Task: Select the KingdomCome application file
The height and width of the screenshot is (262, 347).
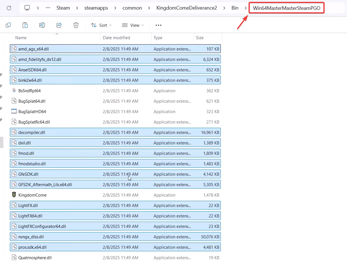Action: pyautogui.click(x=32, y=195)
